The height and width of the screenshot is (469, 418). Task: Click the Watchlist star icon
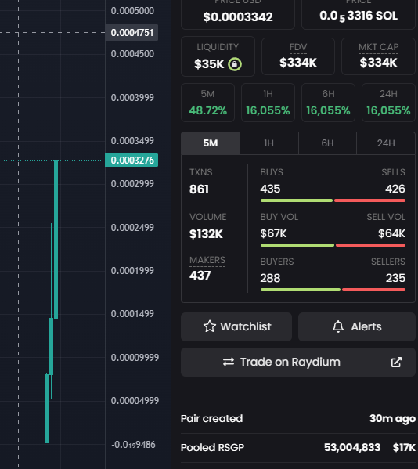[210, 326]
